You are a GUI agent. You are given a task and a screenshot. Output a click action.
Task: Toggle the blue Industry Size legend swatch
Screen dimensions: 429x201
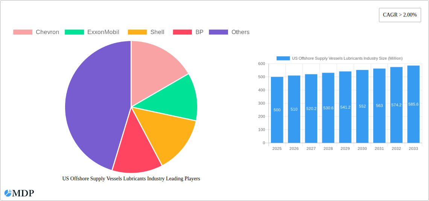[283, 58]
